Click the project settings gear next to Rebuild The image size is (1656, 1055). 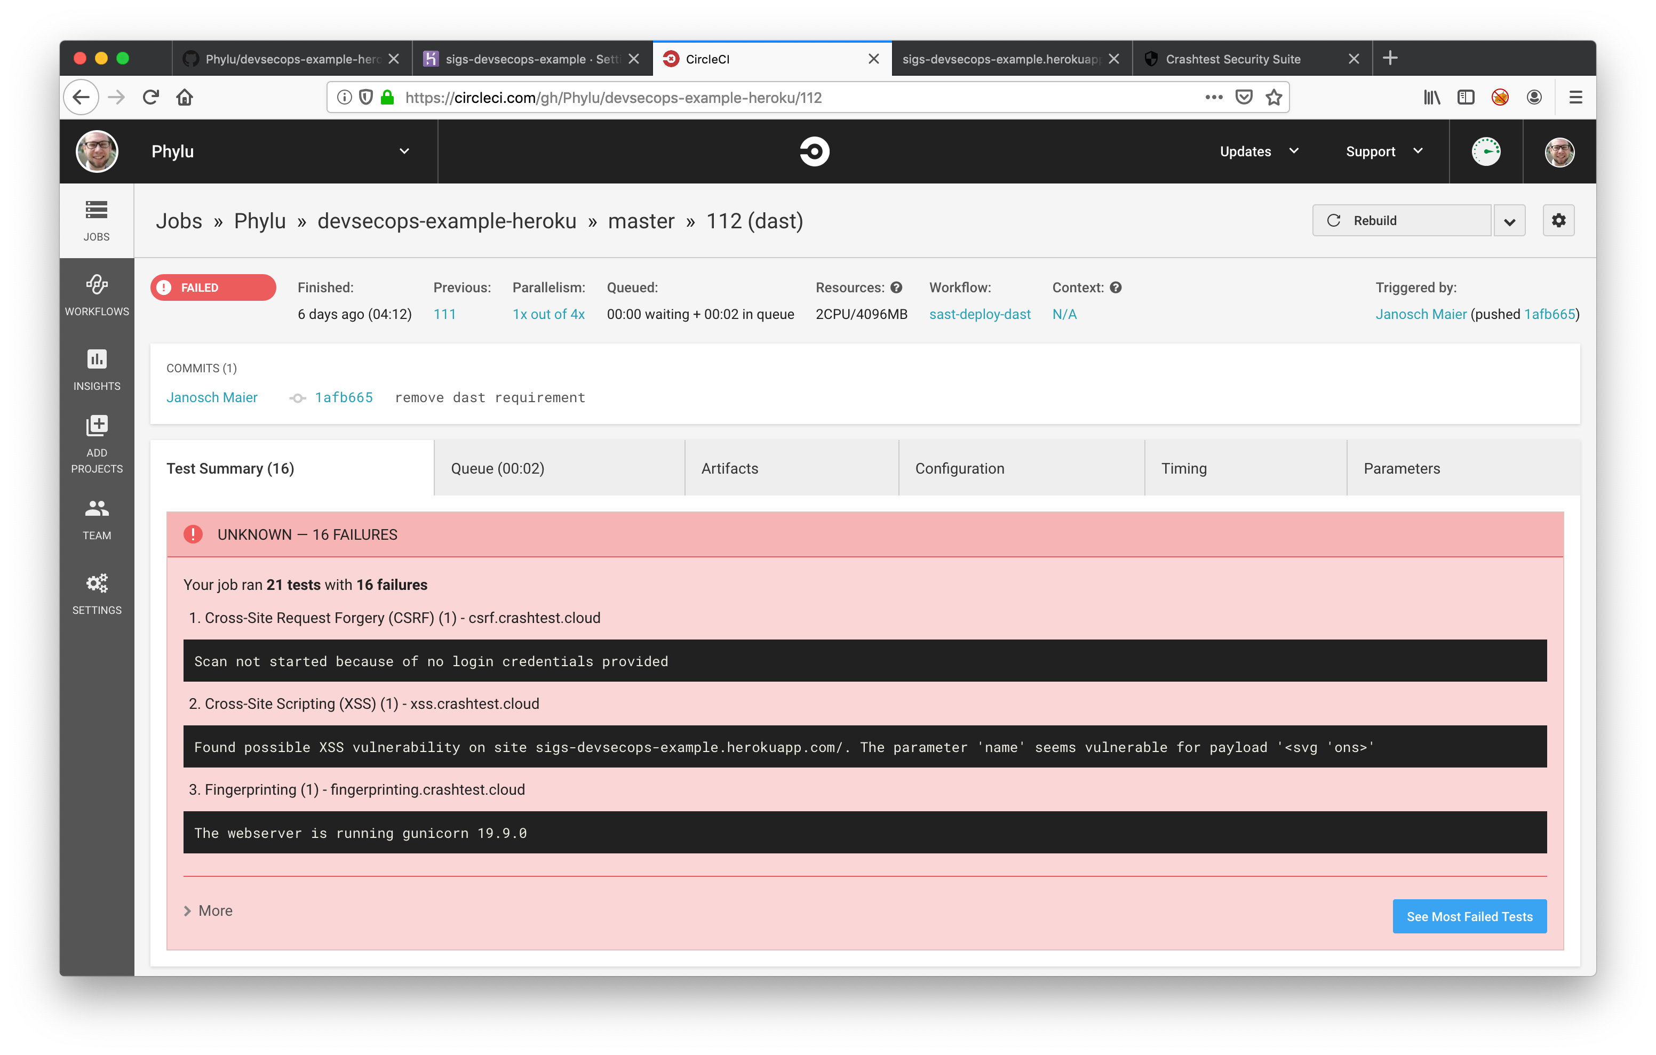[x=1558, y=220]
